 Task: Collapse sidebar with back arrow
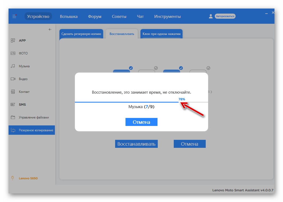50,29
